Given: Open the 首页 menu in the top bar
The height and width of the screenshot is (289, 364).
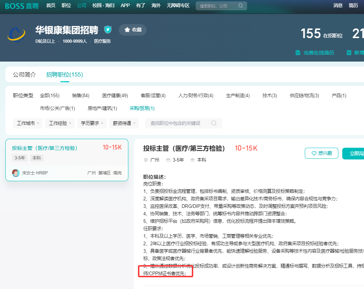Looking at the screenshot, I should [51, 6].
